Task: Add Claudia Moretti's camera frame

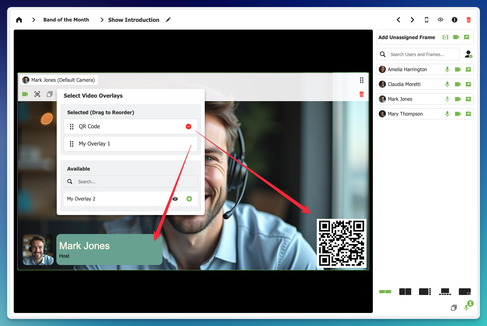Action: (x=458, y=84)
